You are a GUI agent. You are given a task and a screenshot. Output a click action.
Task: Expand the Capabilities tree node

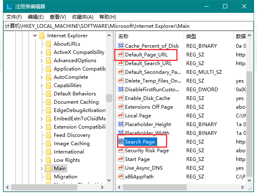(x=42, y=85)
